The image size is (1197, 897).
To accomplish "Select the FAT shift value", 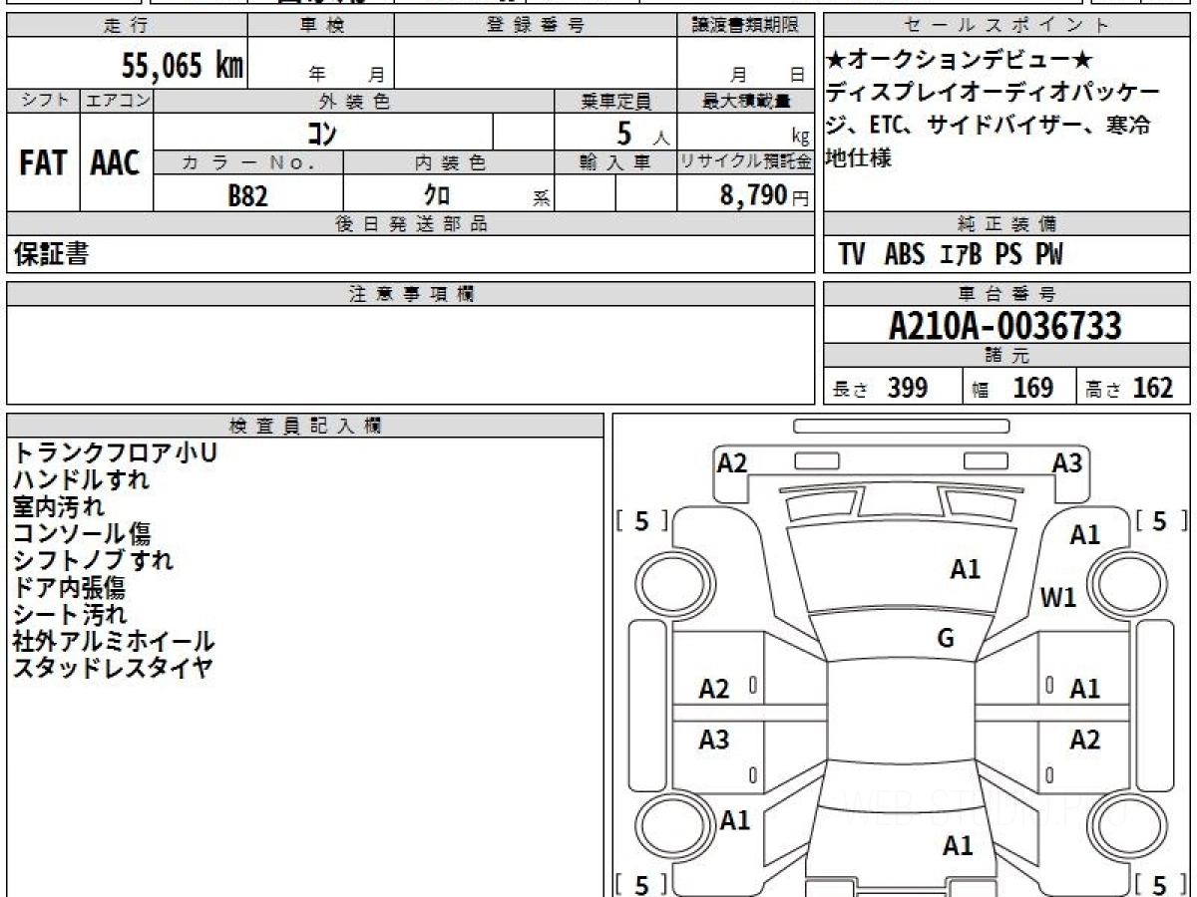I will pyautogui.click(x=42, y=164).
